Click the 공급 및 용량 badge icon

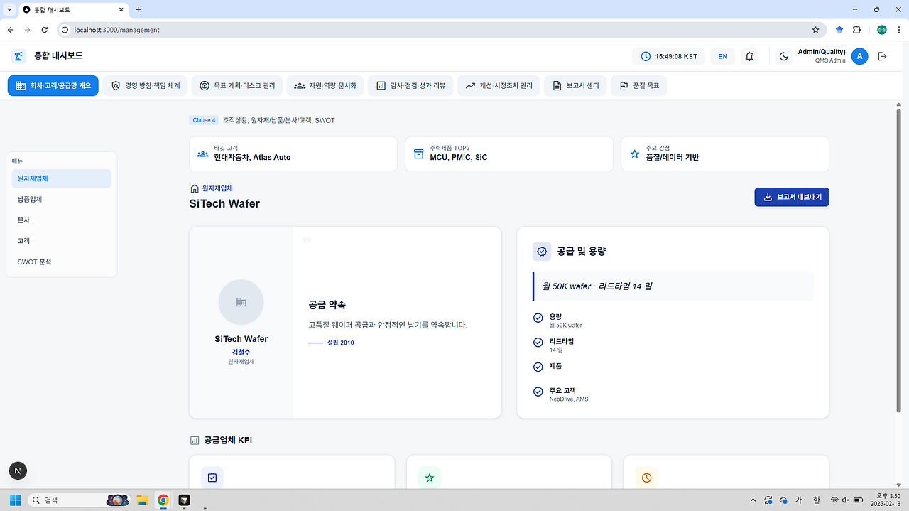[x=542, y=252]
